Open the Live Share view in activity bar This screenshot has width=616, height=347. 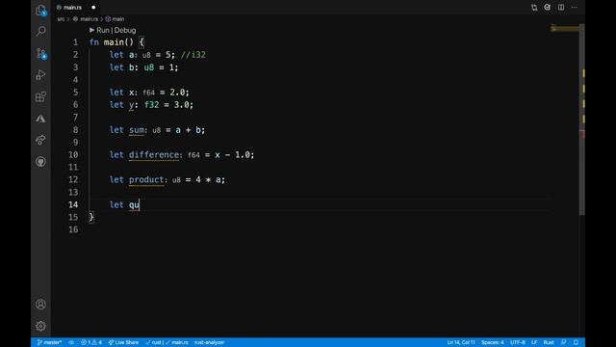40,140
